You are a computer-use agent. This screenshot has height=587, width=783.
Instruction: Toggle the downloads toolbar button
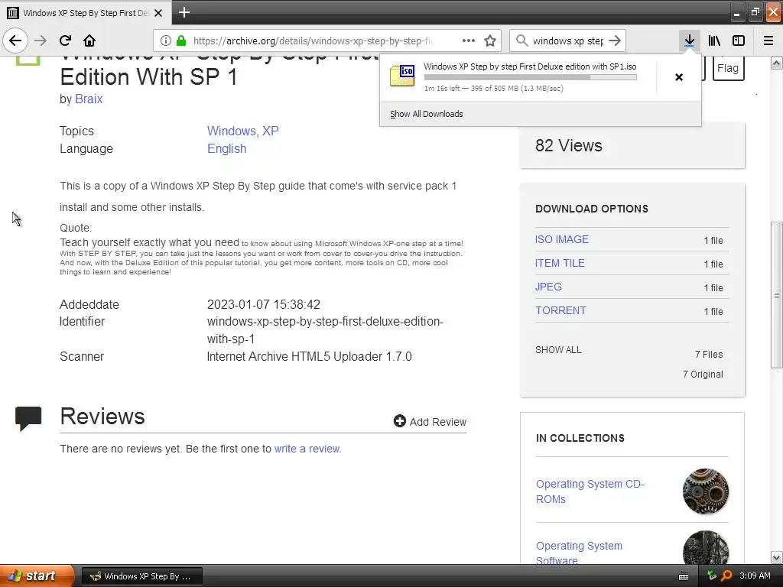click(690, 41)
